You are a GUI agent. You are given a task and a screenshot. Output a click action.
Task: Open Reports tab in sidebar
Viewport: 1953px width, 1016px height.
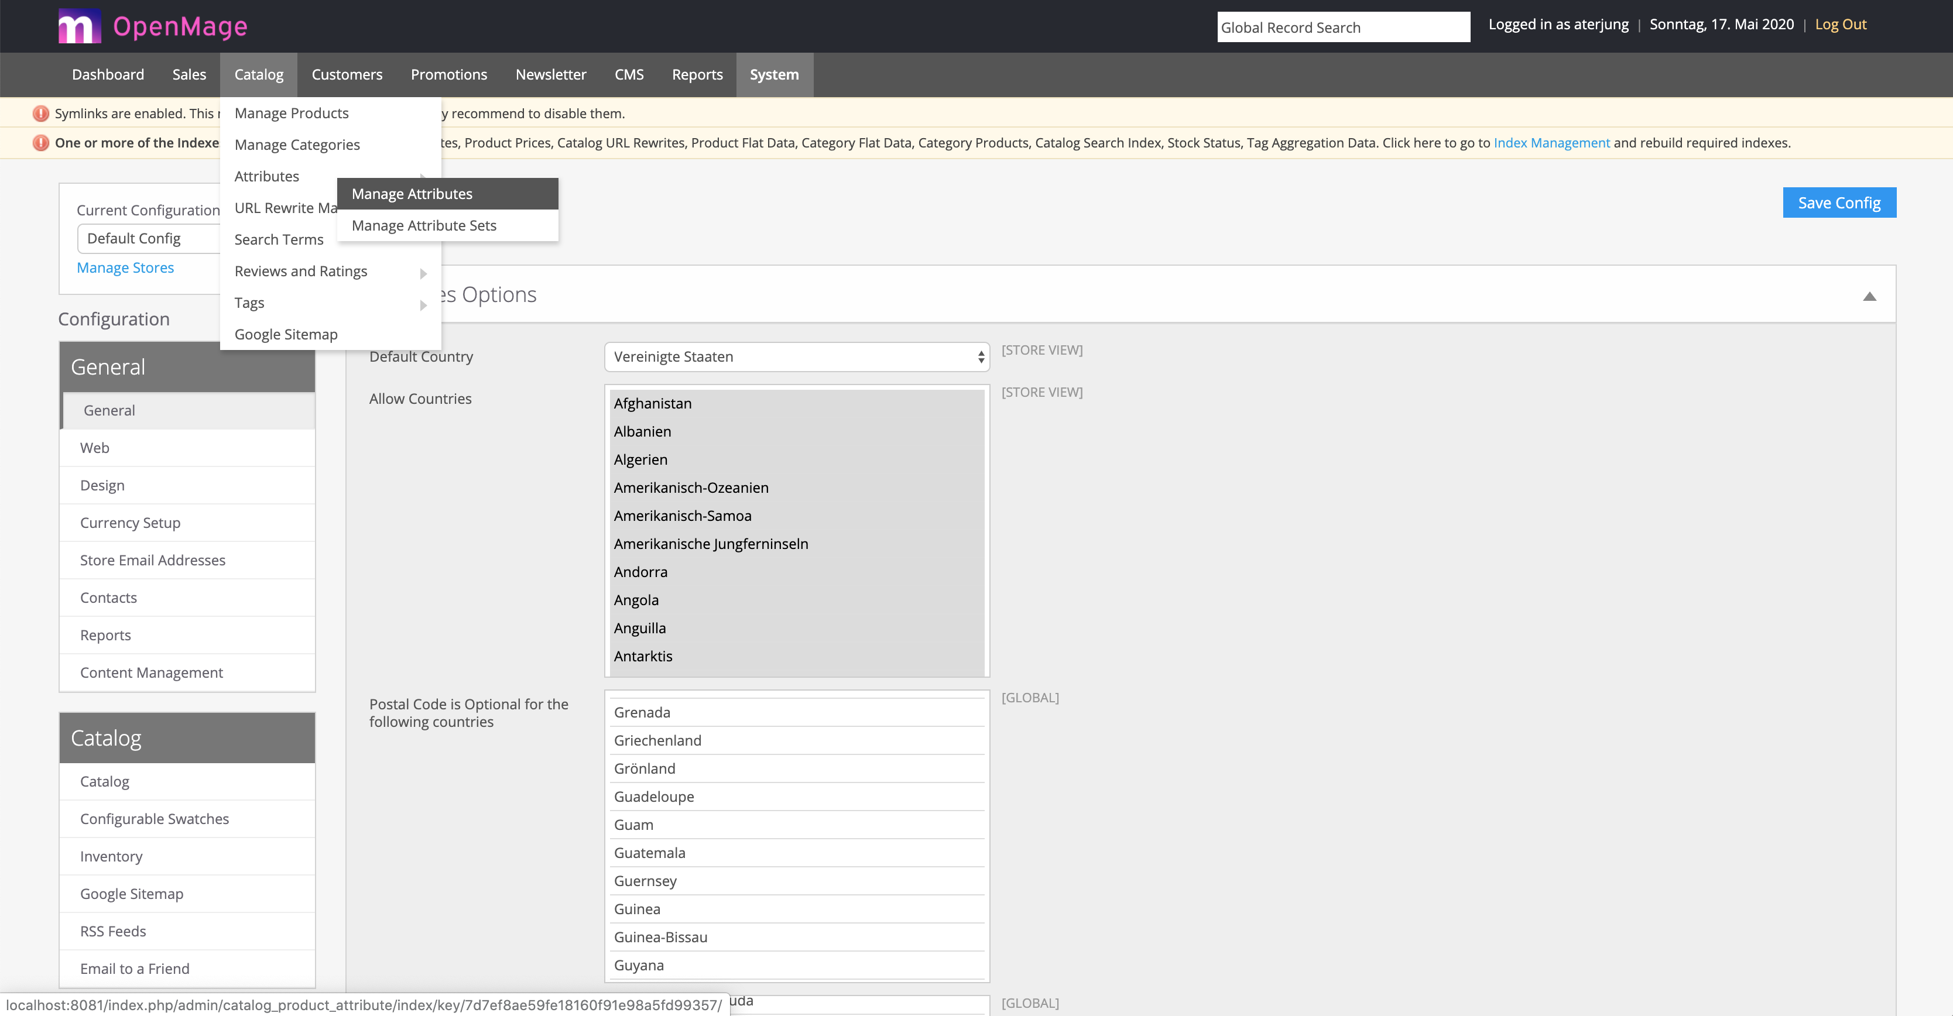(x=187, y=636)
